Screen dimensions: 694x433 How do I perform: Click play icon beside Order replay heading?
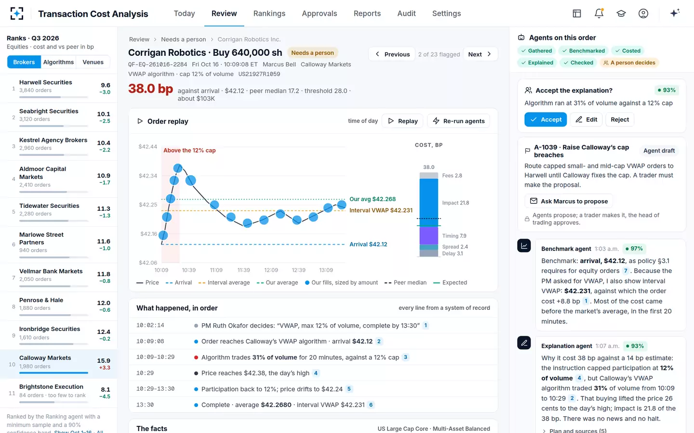coord(140,121)
